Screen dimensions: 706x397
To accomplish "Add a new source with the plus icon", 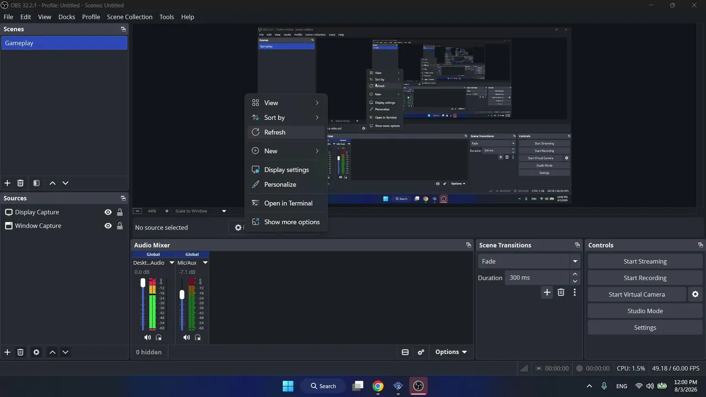I will pos(7,352).
